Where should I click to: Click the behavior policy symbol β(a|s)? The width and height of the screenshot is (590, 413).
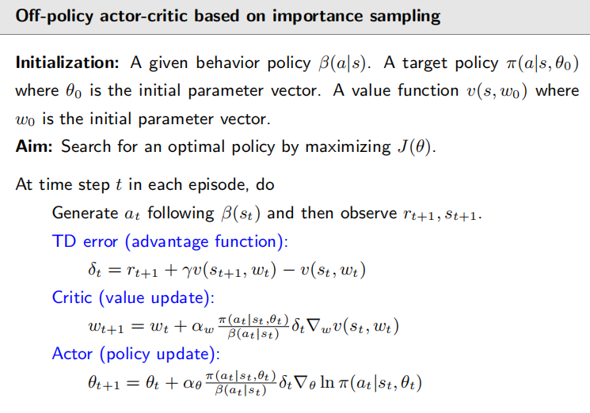click(x=344, y=63)
